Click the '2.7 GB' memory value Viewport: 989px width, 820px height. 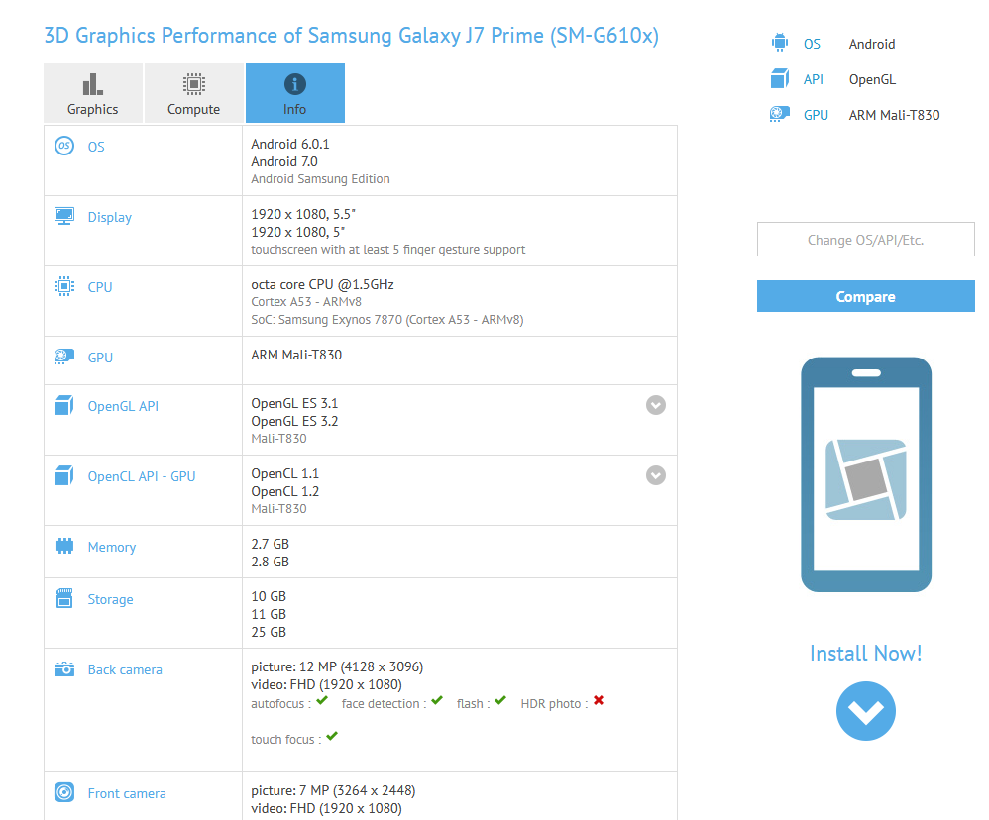pyautogui.click(x=270, y=544)
